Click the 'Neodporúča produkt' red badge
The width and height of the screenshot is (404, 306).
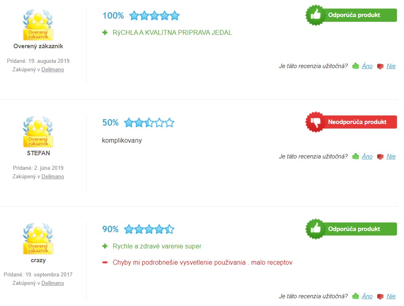(351, 122)
